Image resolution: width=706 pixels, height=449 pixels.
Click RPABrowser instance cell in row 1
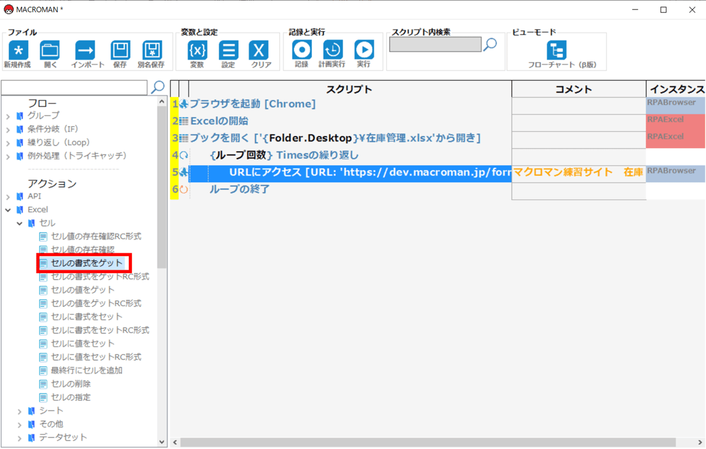tap(676, 105)
